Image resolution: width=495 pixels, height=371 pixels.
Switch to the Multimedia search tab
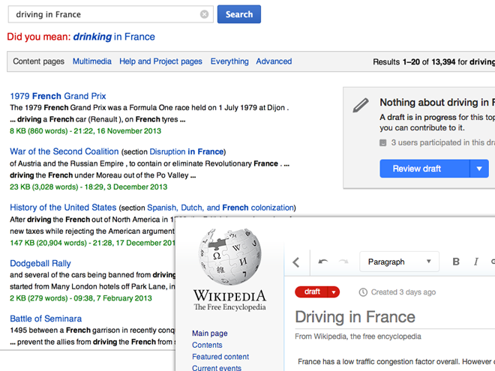click(92, 61)
